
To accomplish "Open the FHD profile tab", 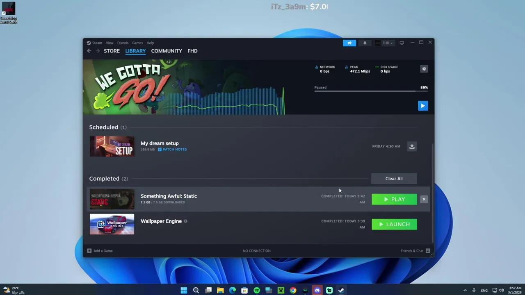I will tap(192, 51).
